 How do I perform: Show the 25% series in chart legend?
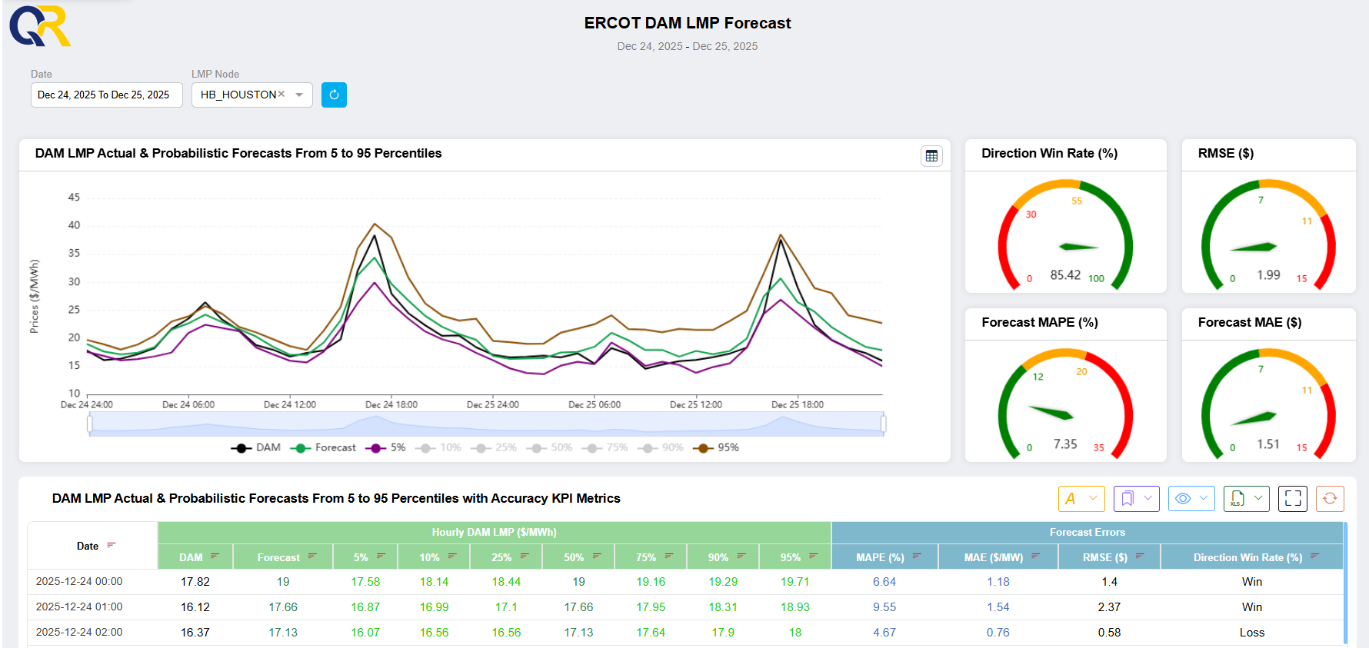pos(494,447)
